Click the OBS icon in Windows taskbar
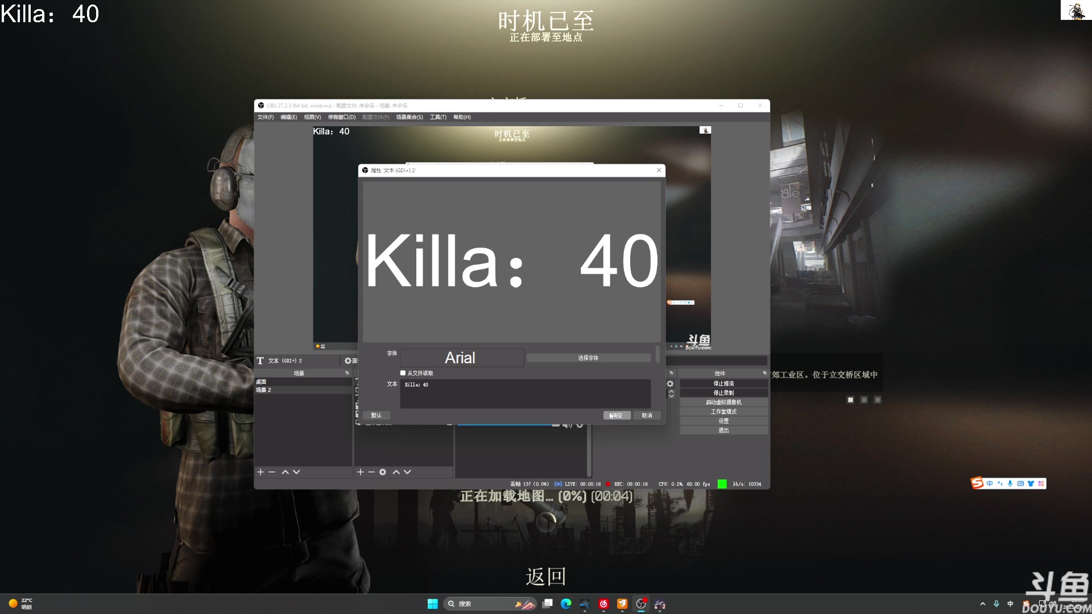 641,604
